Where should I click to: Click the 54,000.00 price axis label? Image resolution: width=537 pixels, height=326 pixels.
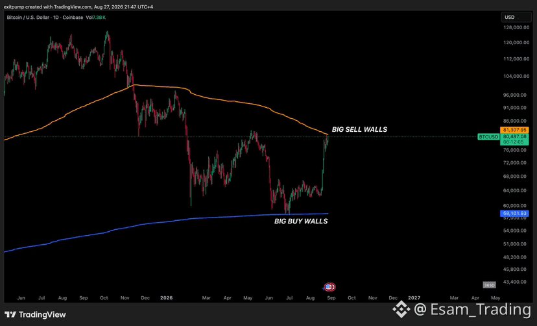pos(516,231)
